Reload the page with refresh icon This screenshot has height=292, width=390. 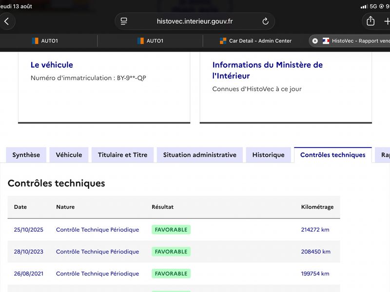tap(265, 21)
